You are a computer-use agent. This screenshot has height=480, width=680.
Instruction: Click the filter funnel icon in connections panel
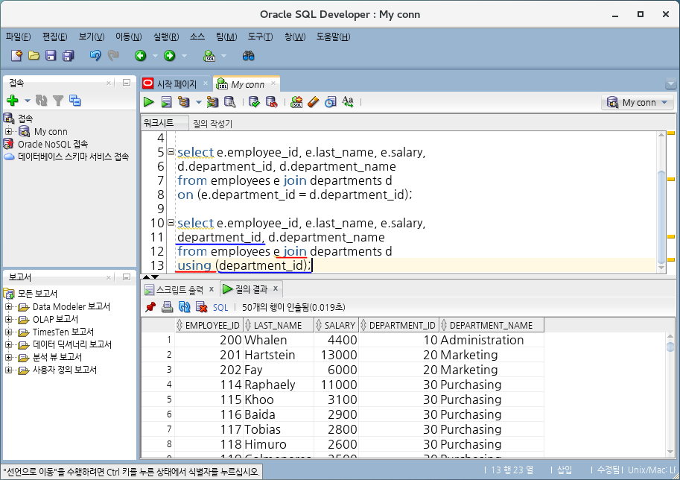(58, 101)
